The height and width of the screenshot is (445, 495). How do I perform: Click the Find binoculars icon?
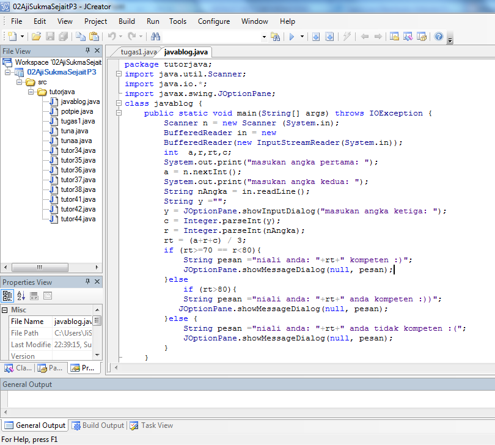point(155,37)
